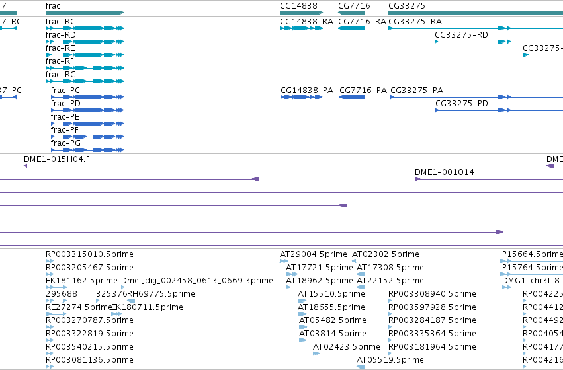Click the AT29004.5prime EST

(x=284, y=261)
